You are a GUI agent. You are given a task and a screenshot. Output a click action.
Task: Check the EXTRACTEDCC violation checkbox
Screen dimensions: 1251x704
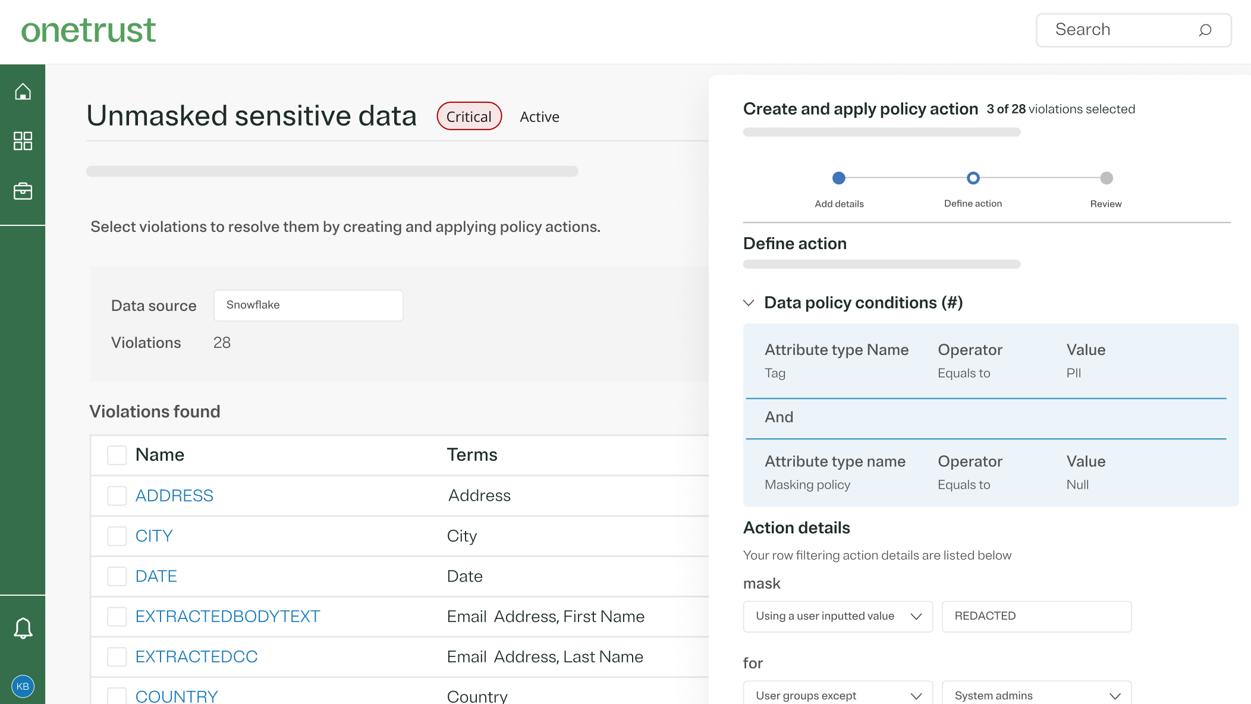[117, 656]
